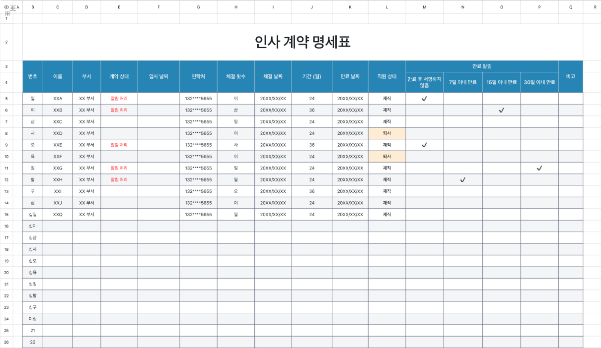Click the 만료 알림 merged header
The image size is (601, 348).
coord(482,66)
